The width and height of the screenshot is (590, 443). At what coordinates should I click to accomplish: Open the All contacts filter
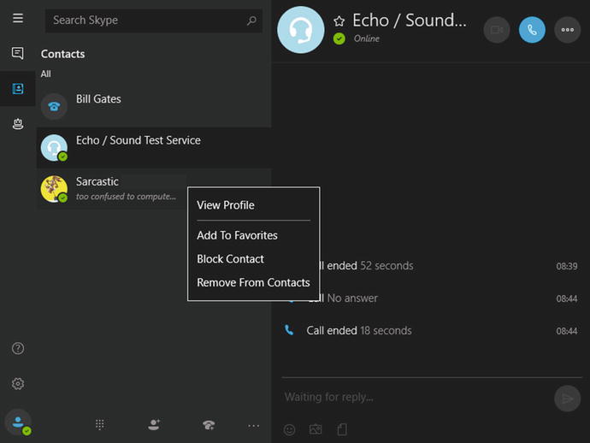pyautogui.click(x=46, y=74)
